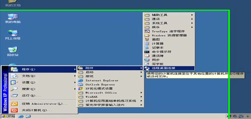Launch TrueType 造字程序

(169, 31)
